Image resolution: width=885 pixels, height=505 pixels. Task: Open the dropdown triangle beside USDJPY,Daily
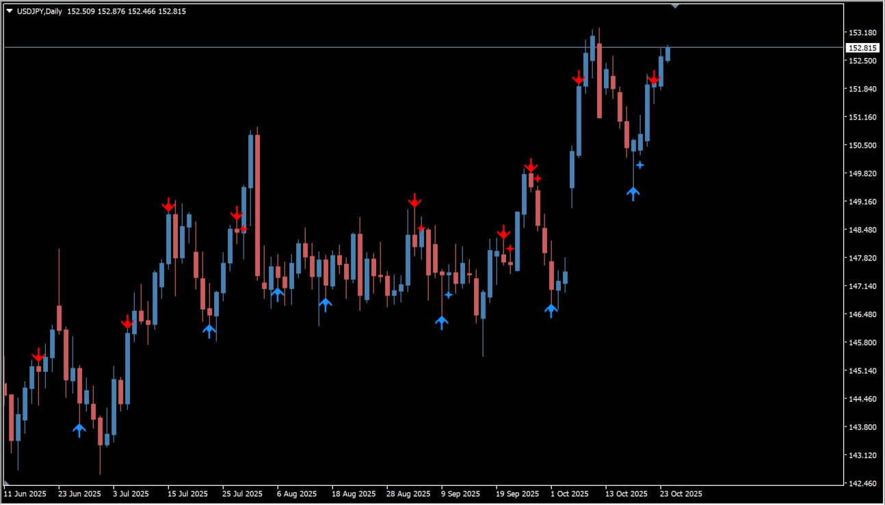[10, 11]
